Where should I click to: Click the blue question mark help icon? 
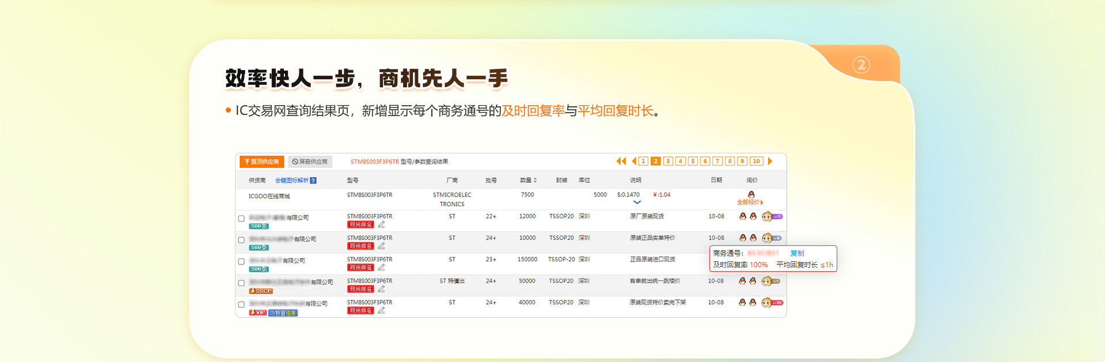point(313,180)
